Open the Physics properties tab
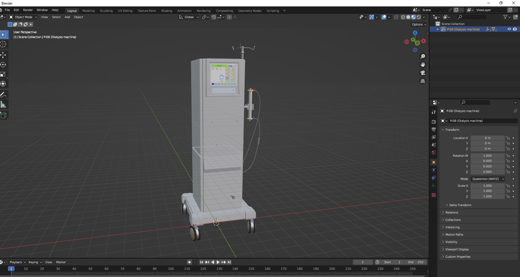This screenshot has width=520, height=277. 434,170
